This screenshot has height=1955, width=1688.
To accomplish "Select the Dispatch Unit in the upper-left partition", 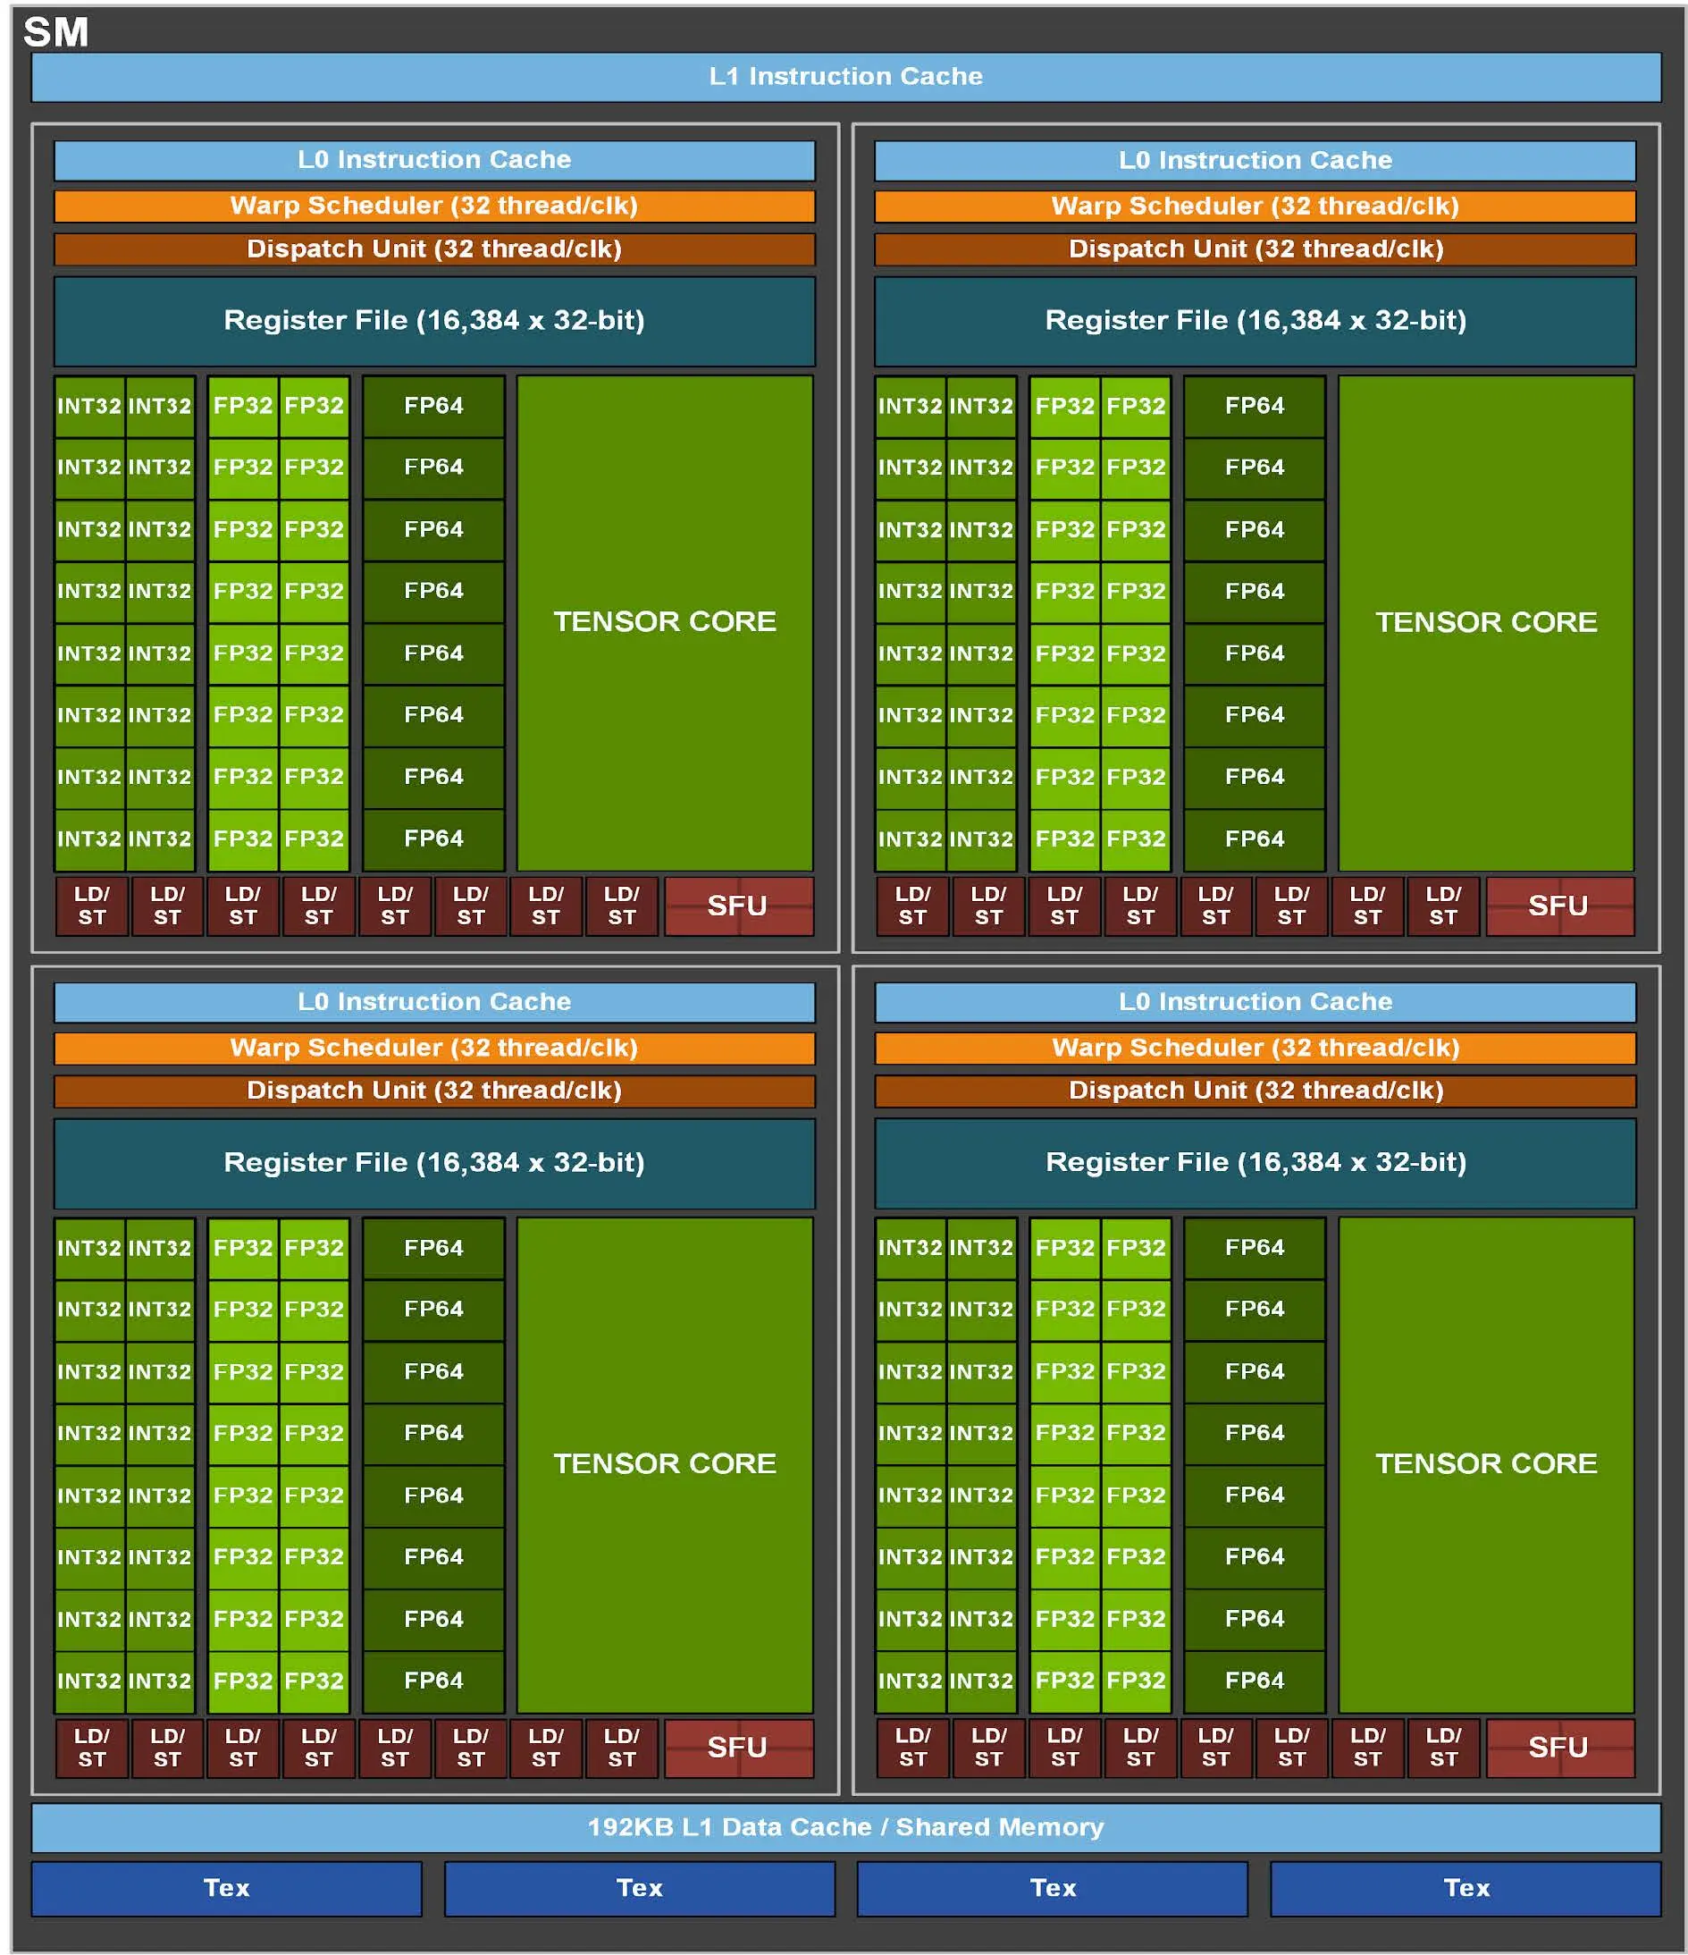I will coord(433,249).
